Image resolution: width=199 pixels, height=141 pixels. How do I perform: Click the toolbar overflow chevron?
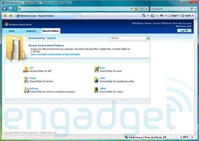[196, 14]
